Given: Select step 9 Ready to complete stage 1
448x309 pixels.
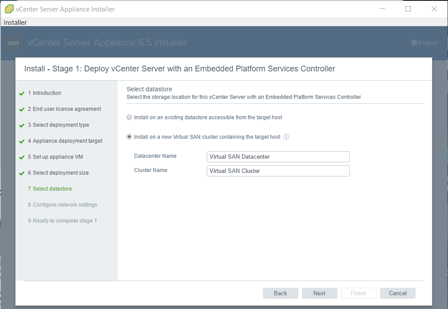Looking at the screenshot, I should (62, 221).
